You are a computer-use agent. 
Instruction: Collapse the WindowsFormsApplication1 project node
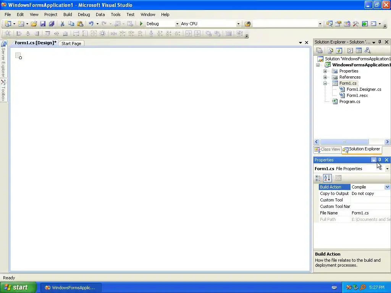(x=318, y=65)
